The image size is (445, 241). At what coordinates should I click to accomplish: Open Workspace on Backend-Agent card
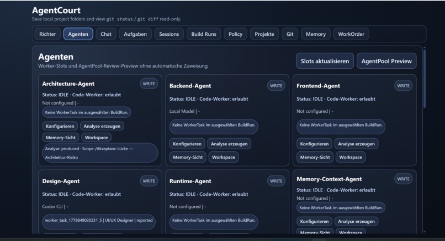pos(224,157)
